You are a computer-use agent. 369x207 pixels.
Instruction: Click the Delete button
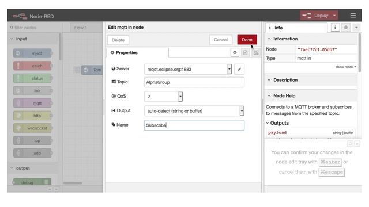click(x=118, y=40)
